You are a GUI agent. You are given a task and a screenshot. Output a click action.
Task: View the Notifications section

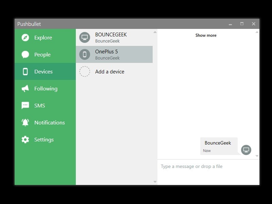click(x=45, y=122)
